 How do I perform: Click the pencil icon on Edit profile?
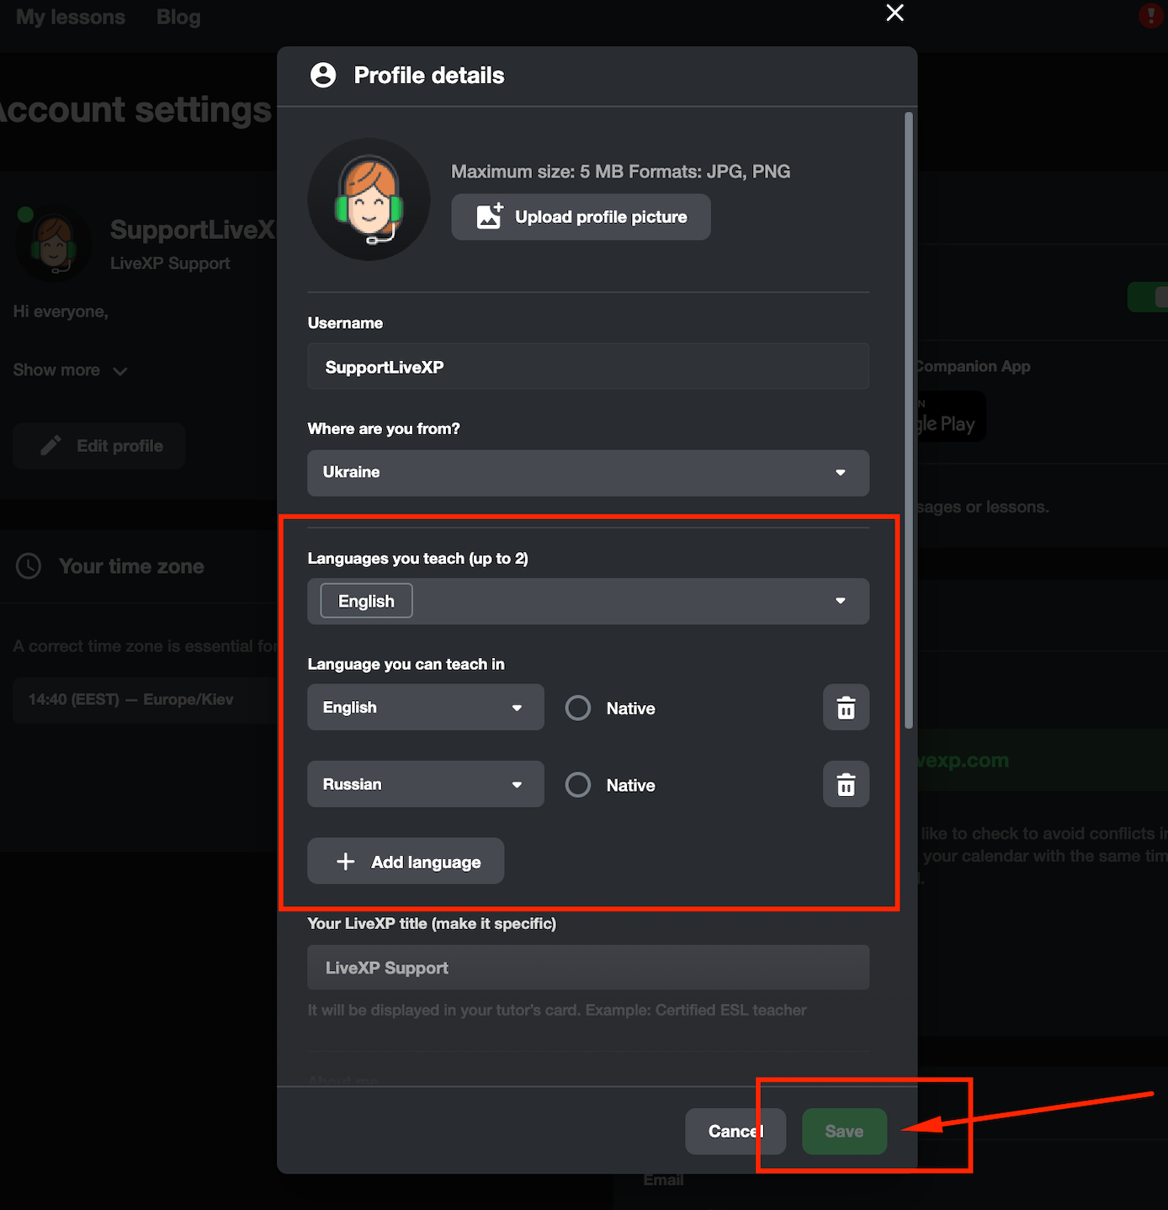(50, 446)
